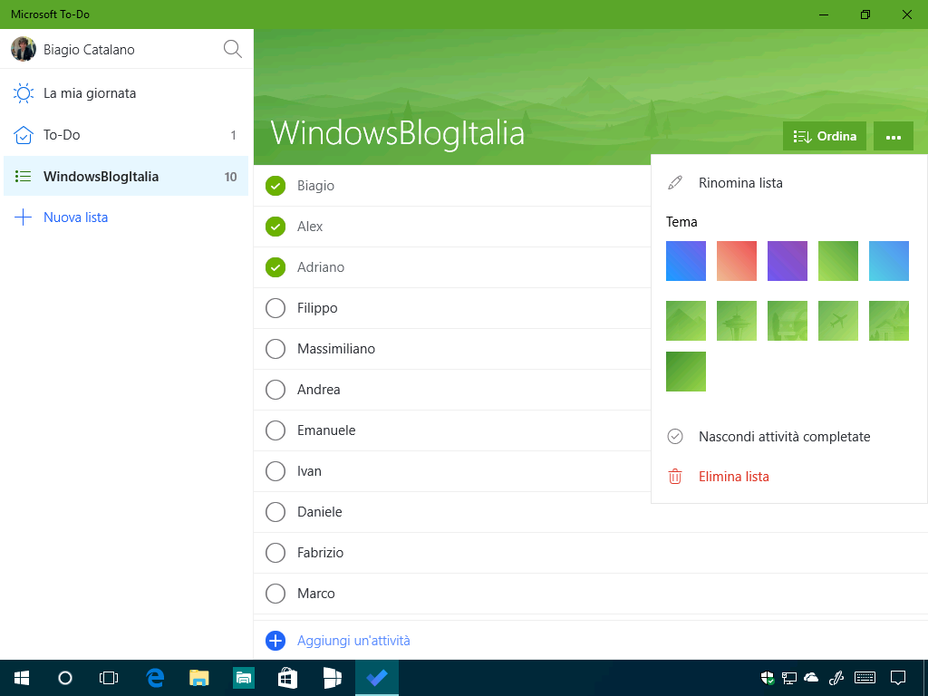Open File Explorer from taskbar
This screenshot has width=928, height=696.
(x=199, y=678)
